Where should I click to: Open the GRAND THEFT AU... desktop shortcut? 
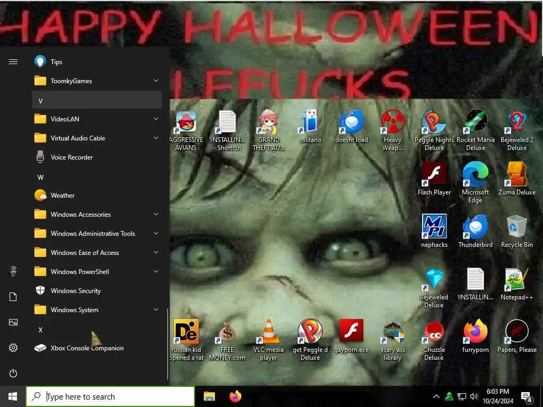(269, 130)
